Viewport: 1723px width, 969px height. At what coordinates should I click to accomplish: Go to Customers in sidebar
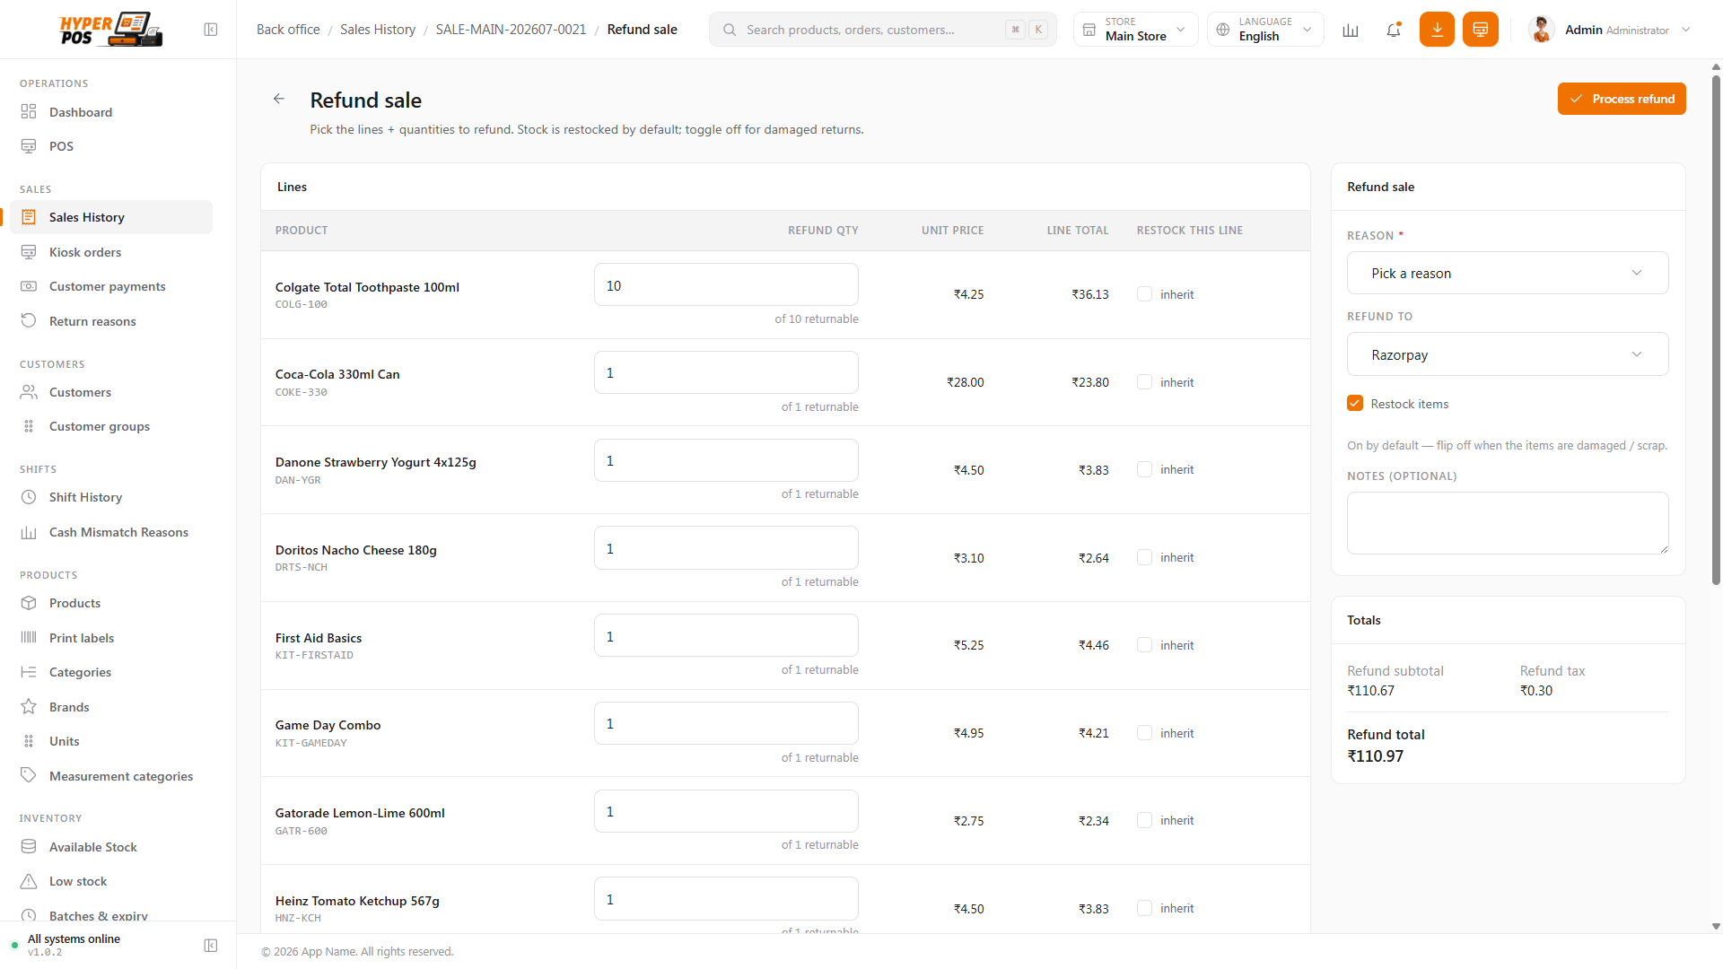[111, 392]
